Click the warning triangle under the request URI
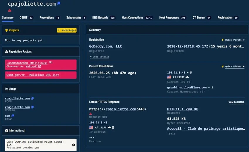Screen dimensions: 249x152 click(x=91, y=113)
